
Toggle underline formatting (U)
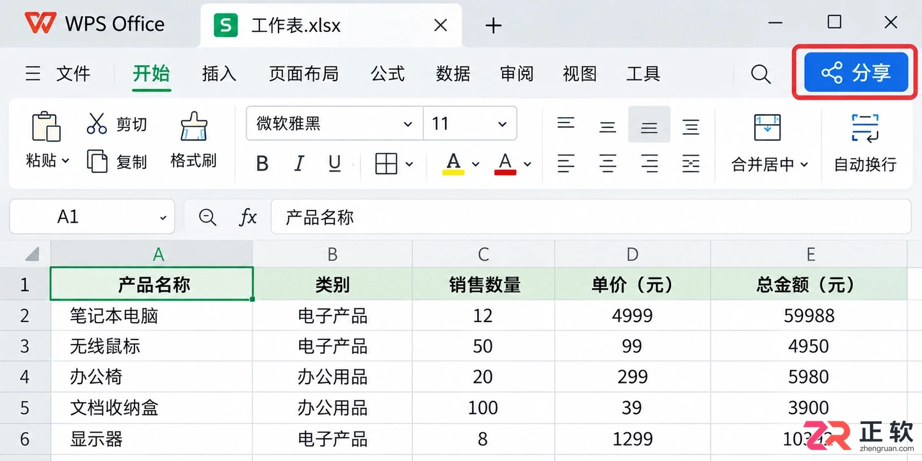[334, 164]
